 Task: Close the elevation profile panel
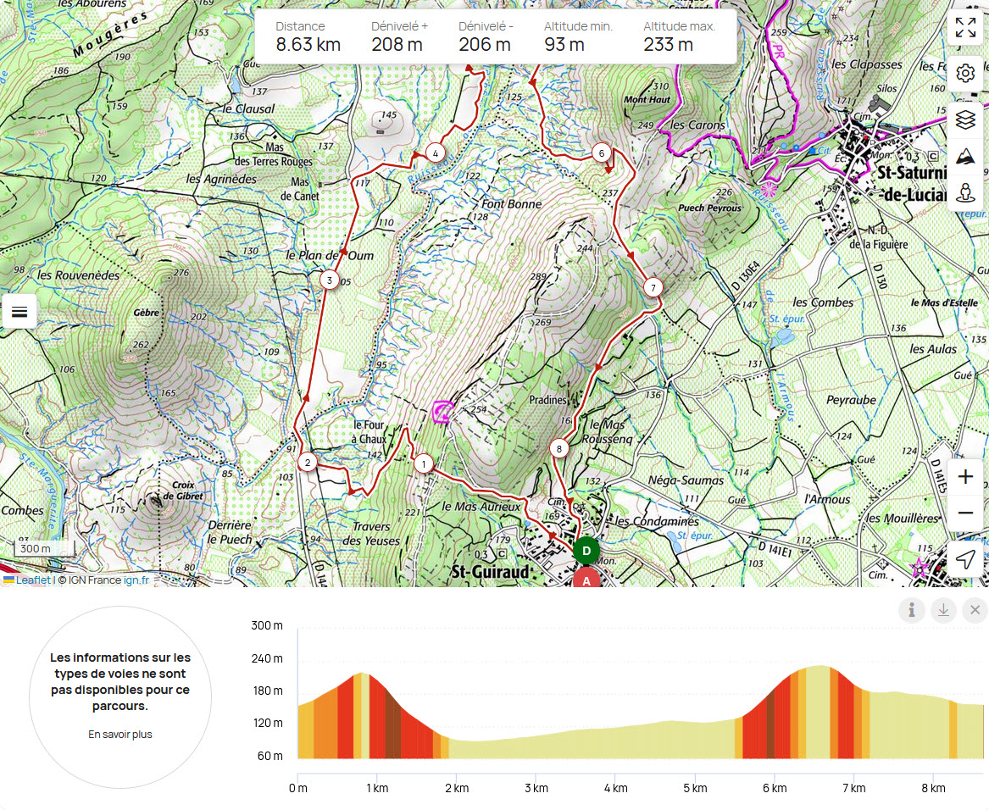click(975, 610)
